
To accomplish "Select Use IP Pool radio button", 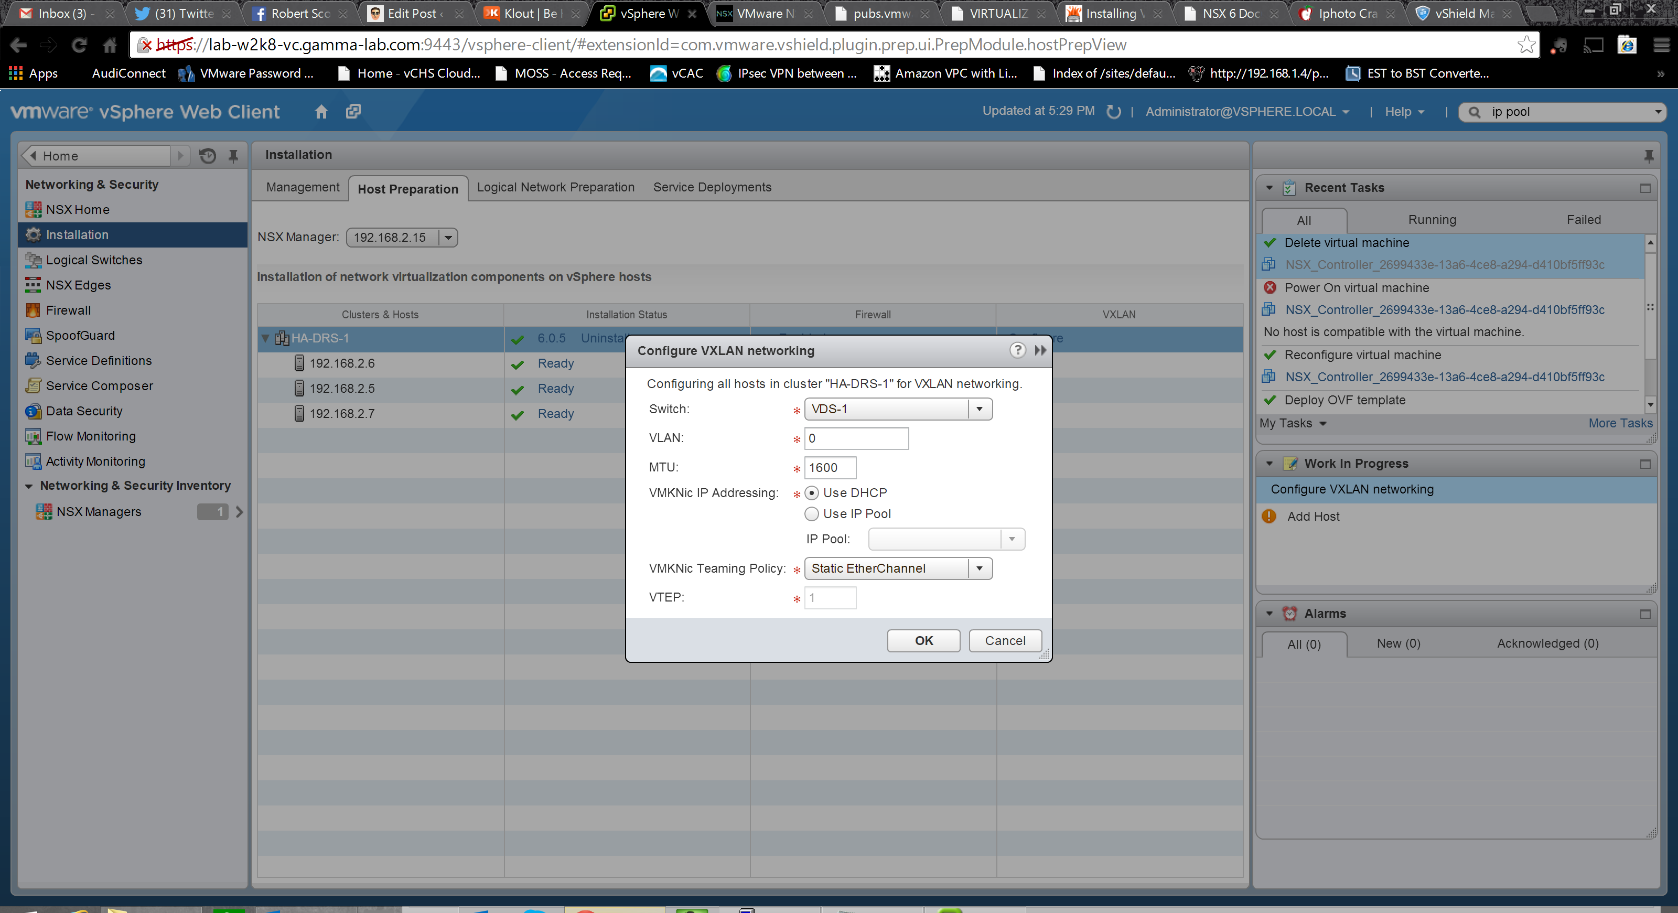I will point(812,514).
